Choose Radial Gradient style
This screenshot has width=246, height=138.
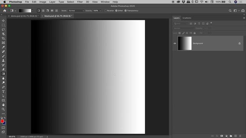click(43, 11)
